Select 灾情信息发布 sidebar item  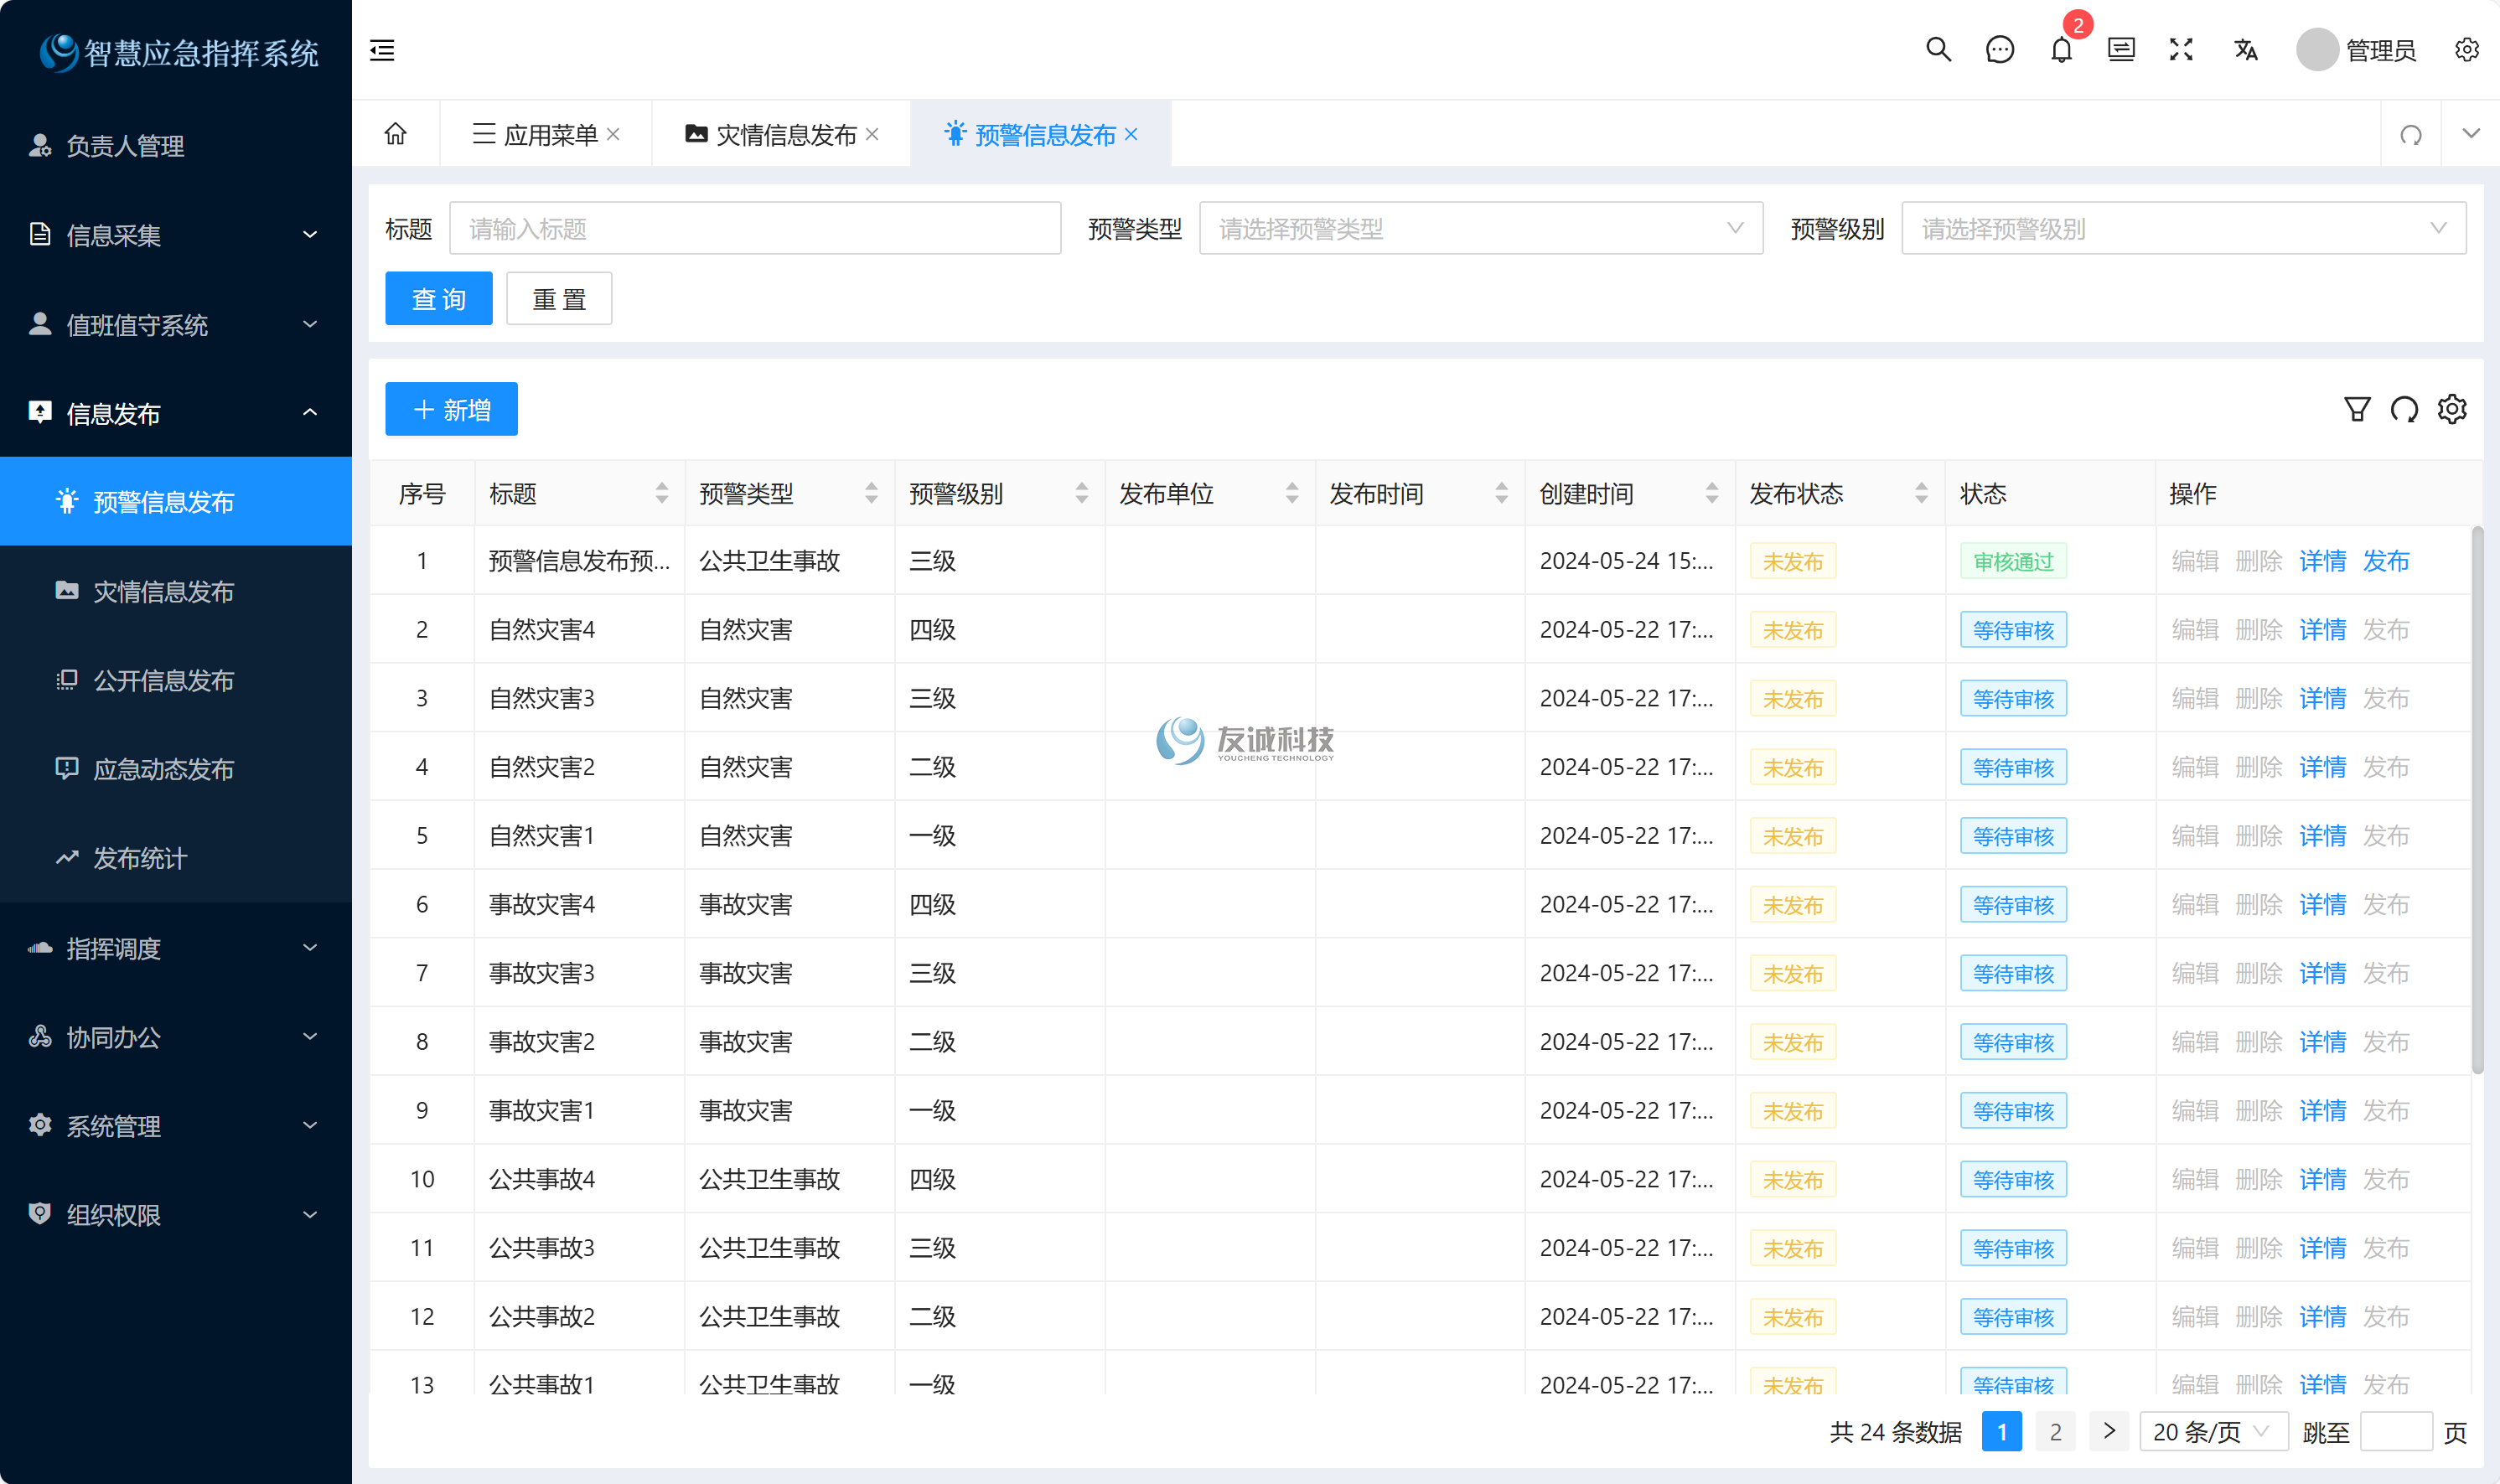pyautogui.click(x=176, y=591)
